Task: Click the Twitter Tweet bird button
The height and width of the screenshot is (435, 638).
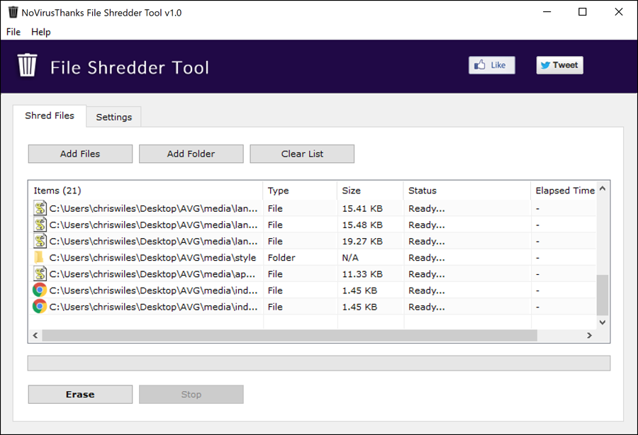Action: coord(559,65)
